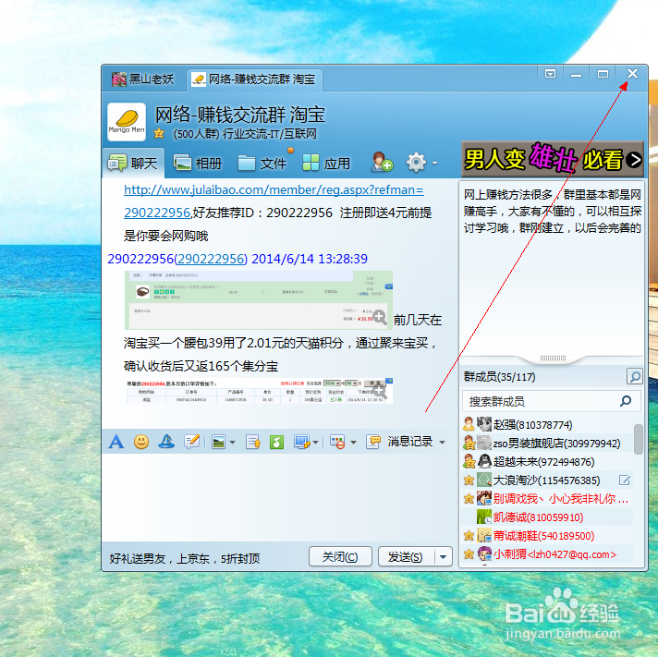Switch to the 应用 apps tab
The height and width of the screenshot is (657, 658).
click(326, 163)
